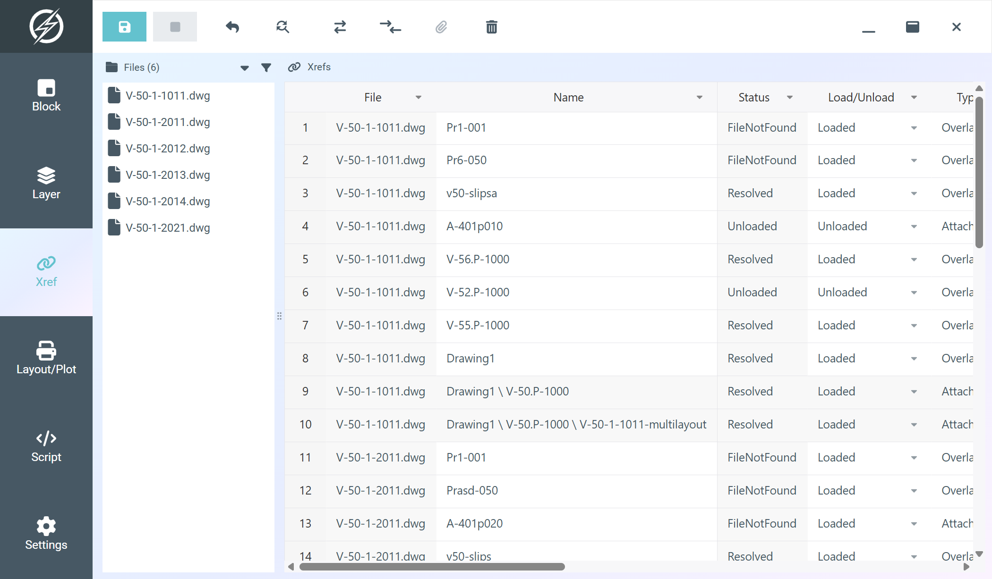Open Load/Unload dropdown for v50-slipsa row
992x579 pixels.
[914, 194]
